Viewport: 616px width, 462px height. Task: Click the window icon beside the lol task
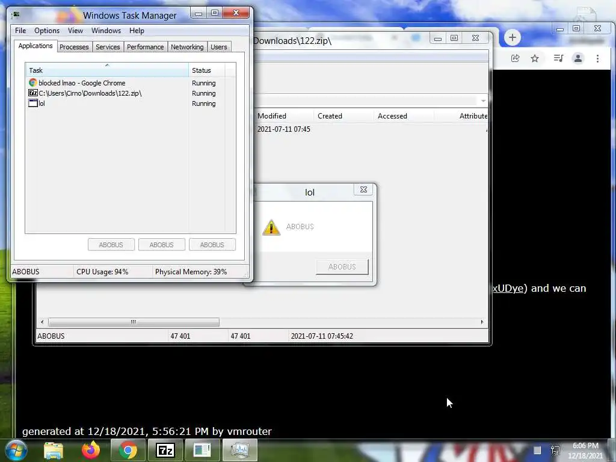(x=32, y=103)
